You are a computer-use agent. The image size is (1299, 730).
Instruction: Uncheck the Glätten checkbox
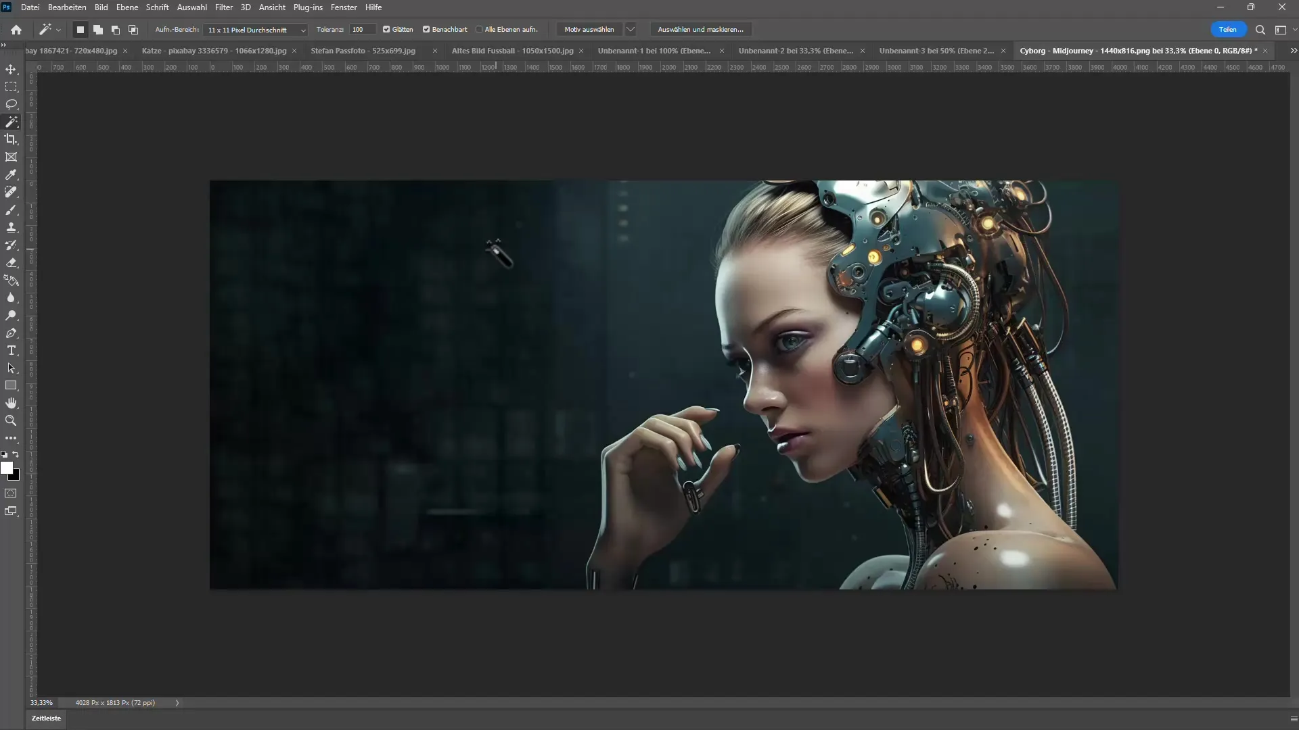tap(386, 30)
